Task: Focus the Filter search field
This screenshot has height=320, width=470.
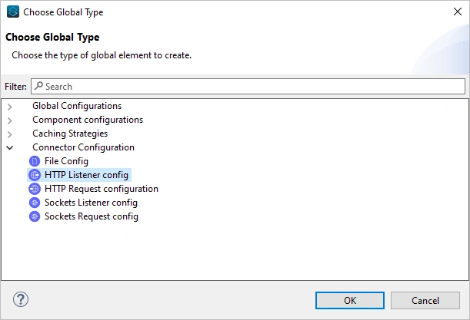Action: [248, 87]
